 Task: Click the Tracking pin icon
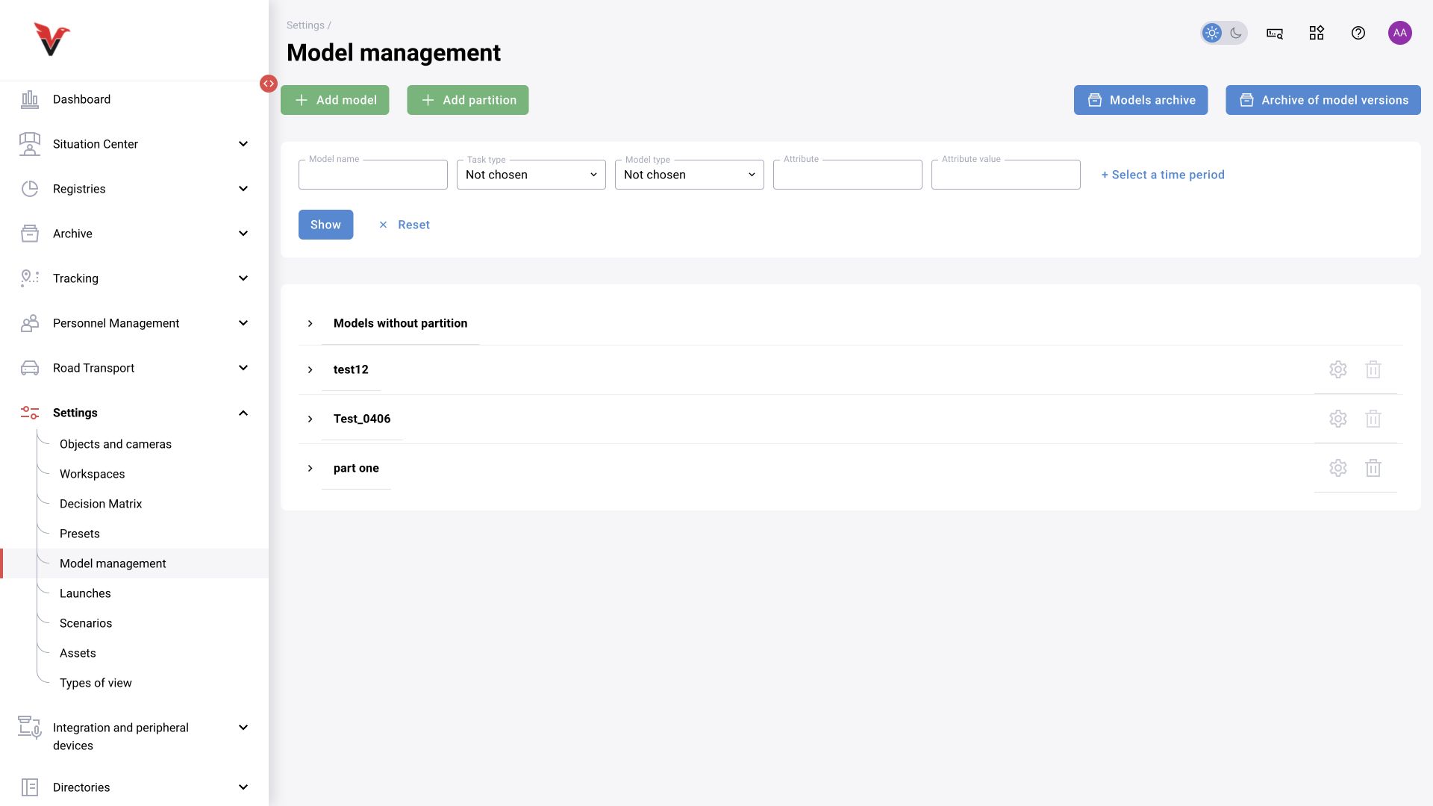point(30,278)
